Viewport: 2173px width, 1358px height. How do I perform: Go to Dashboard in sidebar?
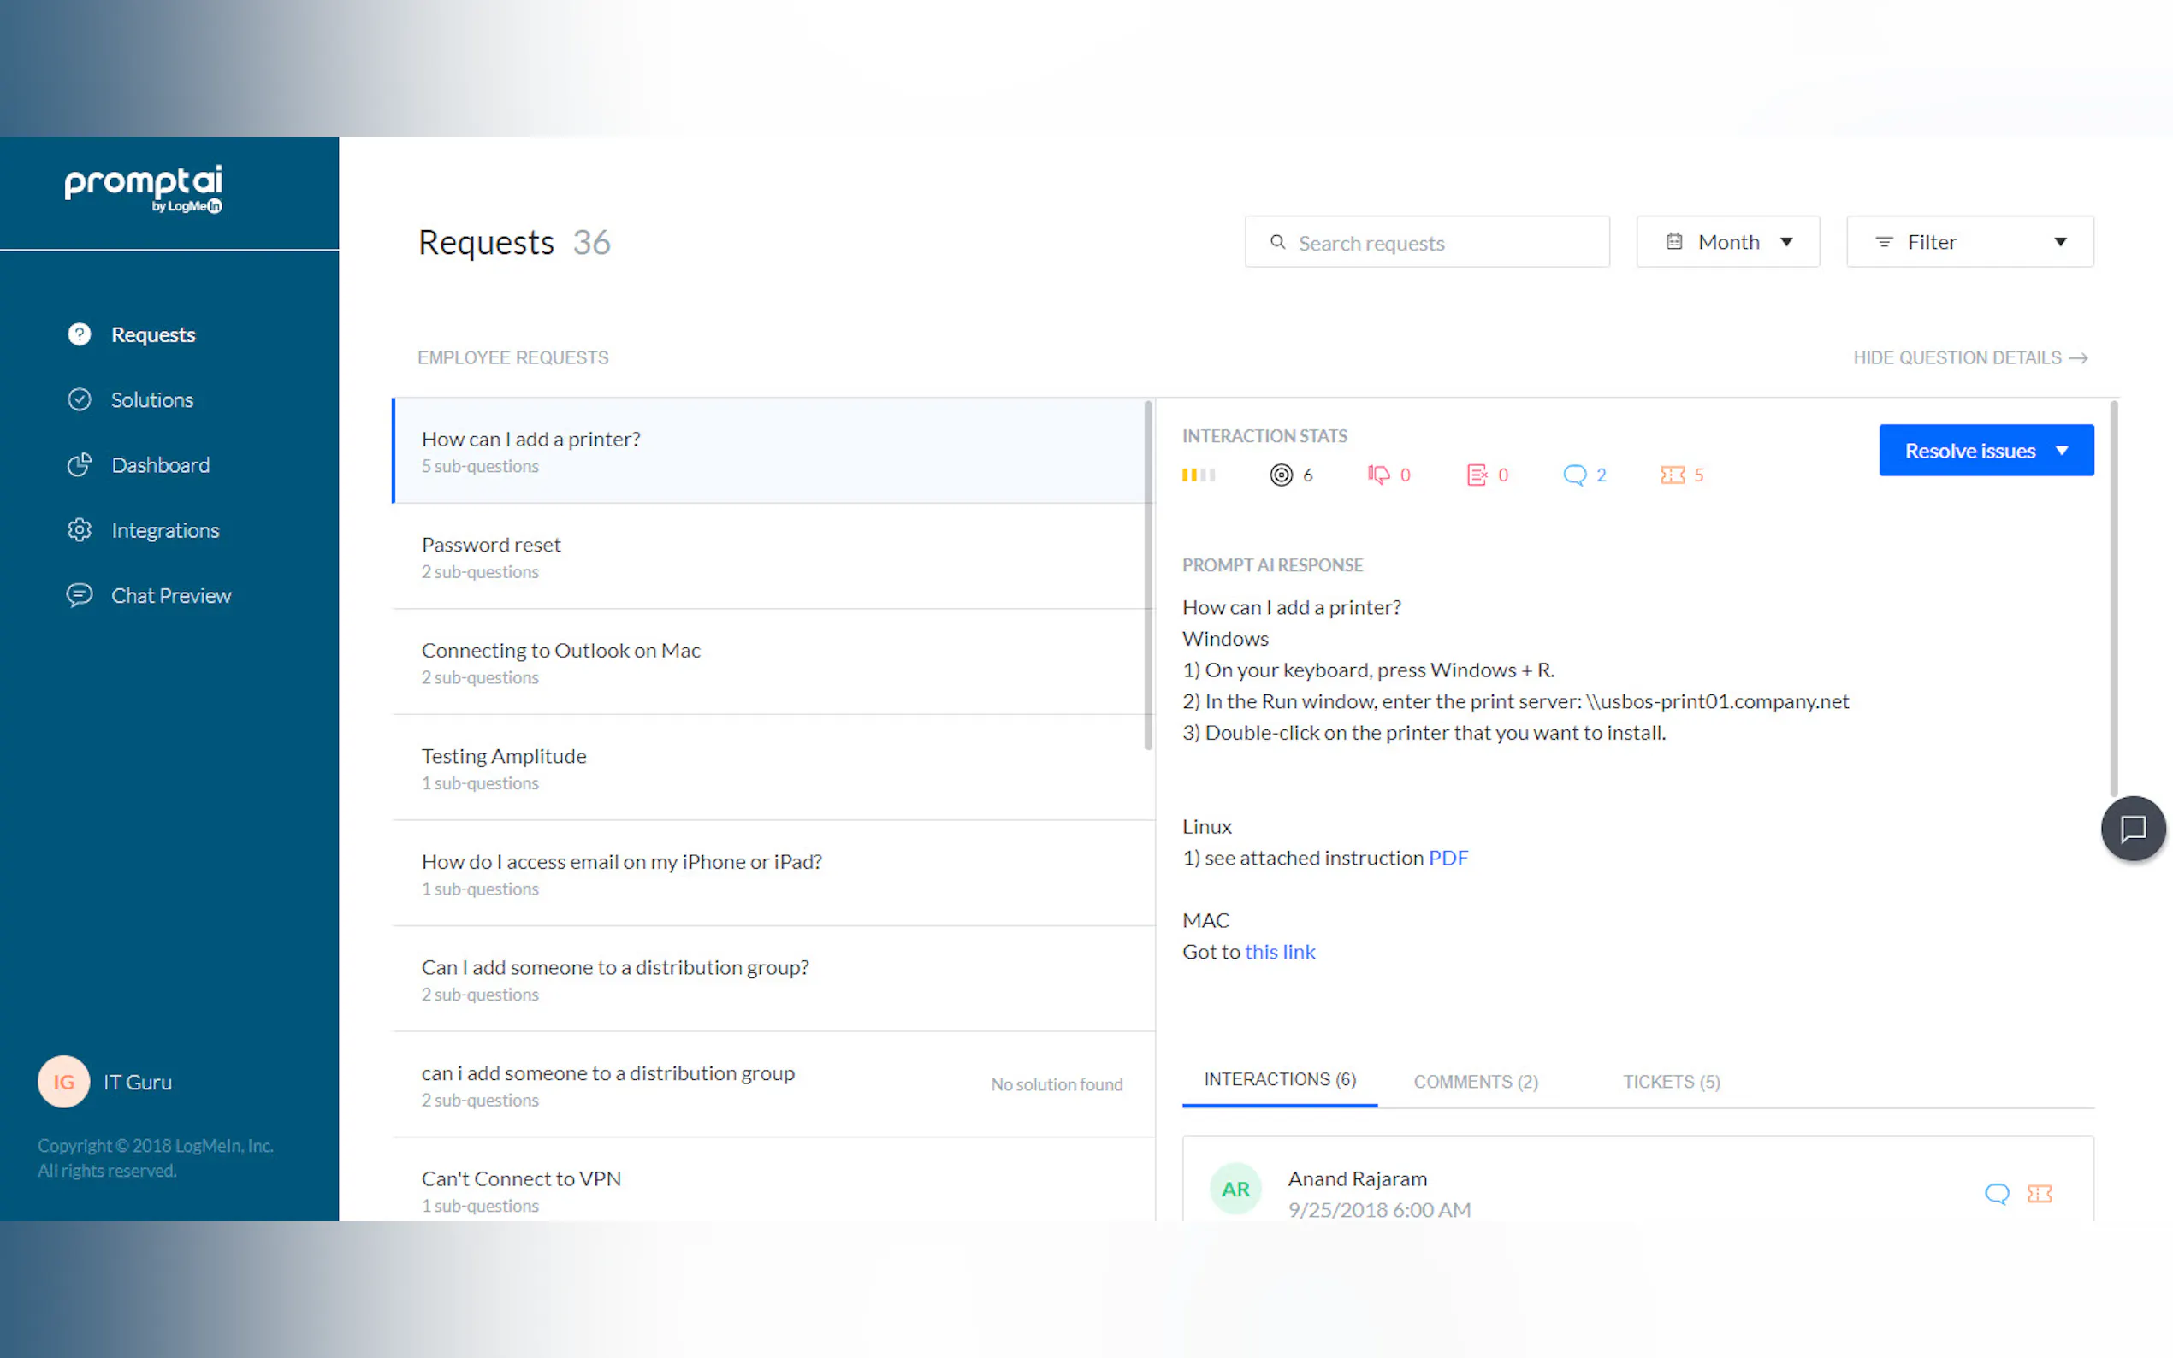160,465
